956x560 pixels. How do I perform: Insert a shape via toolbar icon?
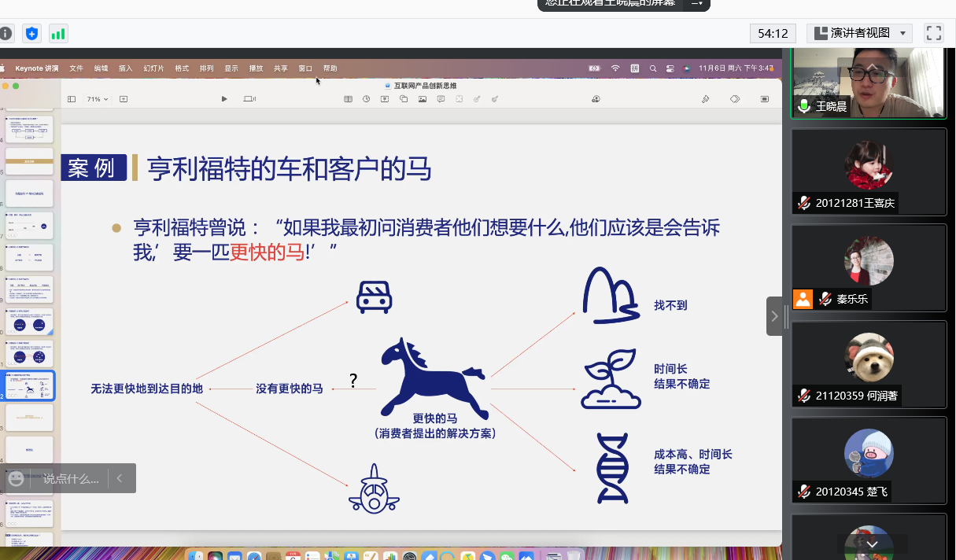pos(404,99)
